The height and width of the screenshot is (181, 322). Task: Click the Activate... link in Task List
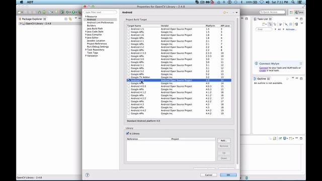coord(291,29)
